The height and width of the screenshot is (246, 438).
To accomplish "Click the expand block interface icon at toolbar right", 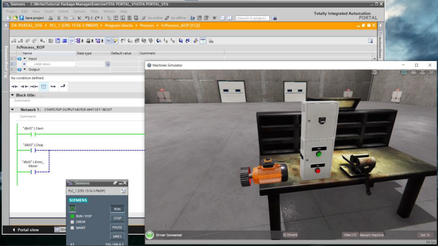I will pyautogui.click(x=370, y=41).
